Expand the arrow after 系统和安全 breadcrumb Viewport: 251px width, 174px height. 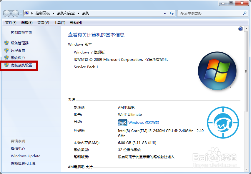point(79,13)
